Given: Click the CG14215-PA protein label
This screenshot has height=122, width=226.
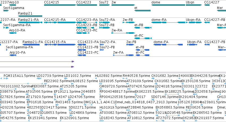Looking at the screenshot, I should coord(55,42).
